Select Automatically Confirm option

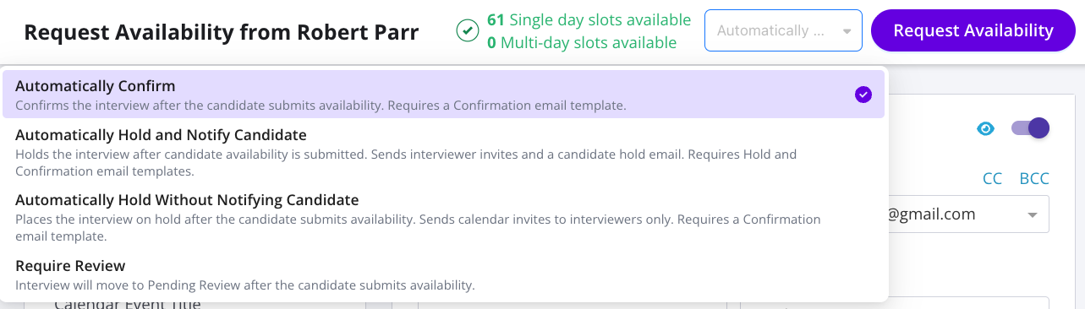pos(443,94)
